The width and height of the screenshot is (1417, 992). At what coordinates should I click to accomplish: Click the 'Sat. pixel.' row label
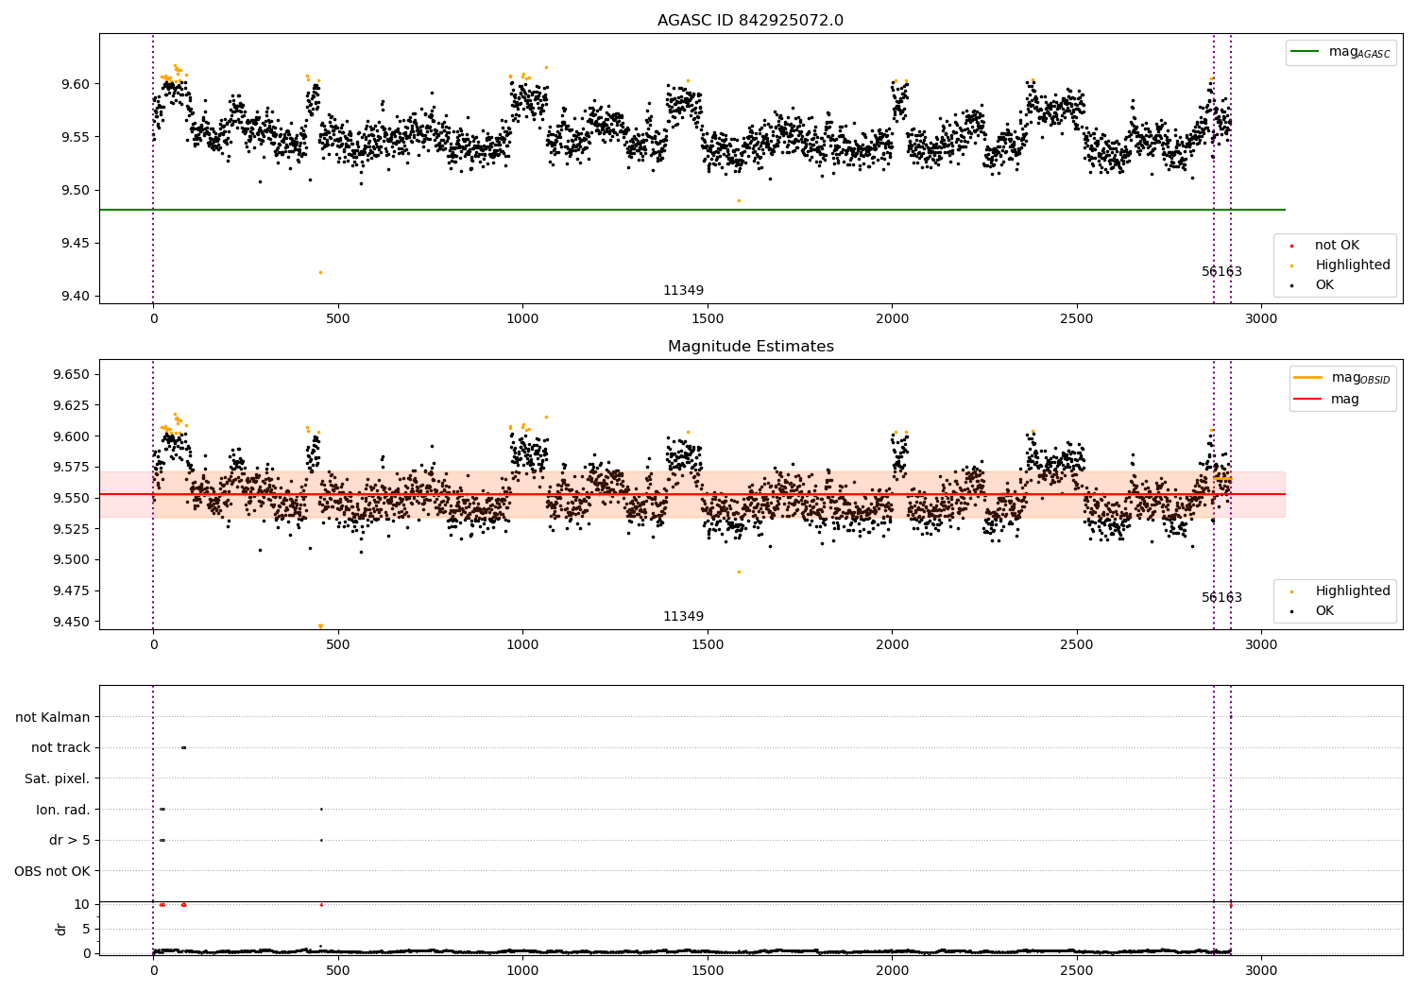tap(58, 779)
